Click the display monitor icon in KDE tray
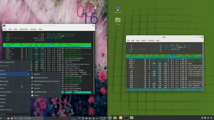The height and width of the screenshot is (120, 214). point(94,118)
